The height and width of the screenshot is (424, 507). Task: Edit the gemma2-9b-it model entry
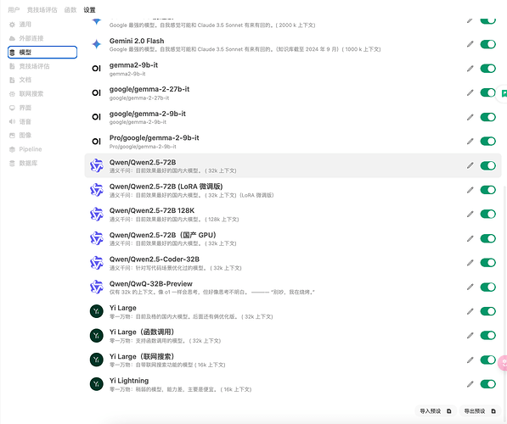pyautogui.click(x=470, y=69)
